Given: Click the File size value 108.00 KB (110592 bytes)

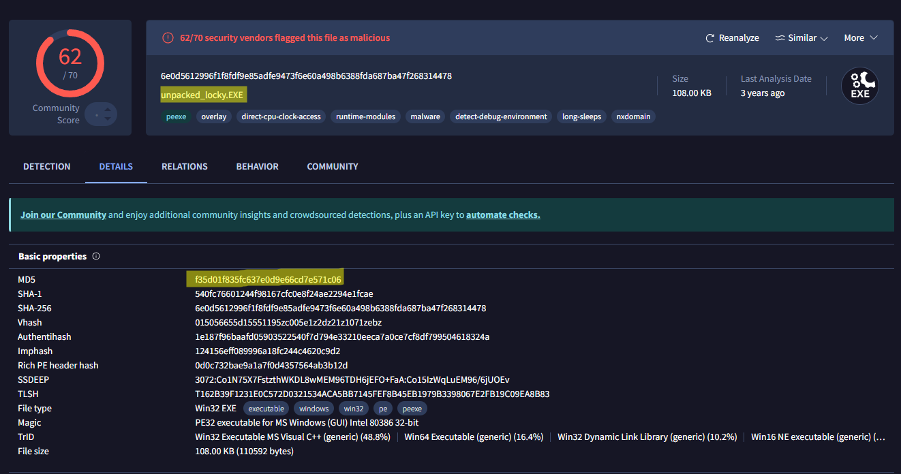Looking at the screenshot, I should pyautogui.click(x=244, y=452).
